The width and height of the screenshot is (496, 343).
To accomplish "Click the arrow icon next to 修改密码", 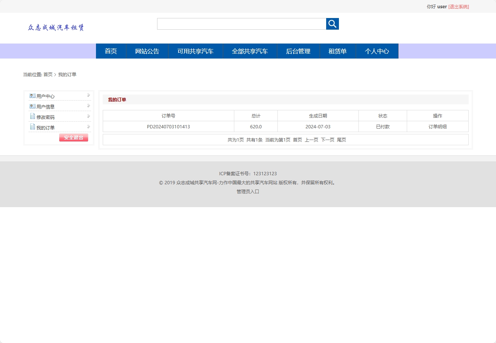I will [88, 116].
